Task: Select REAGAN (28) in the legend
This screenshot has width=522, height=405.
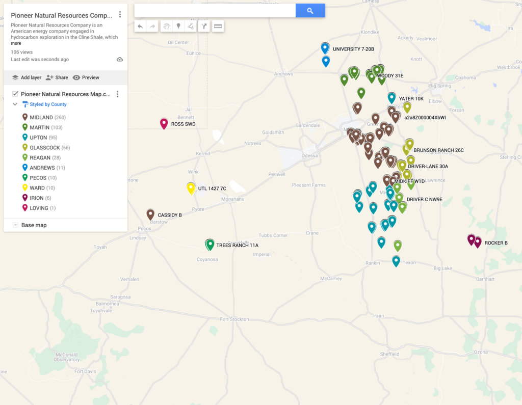Action: click(41, 158)
